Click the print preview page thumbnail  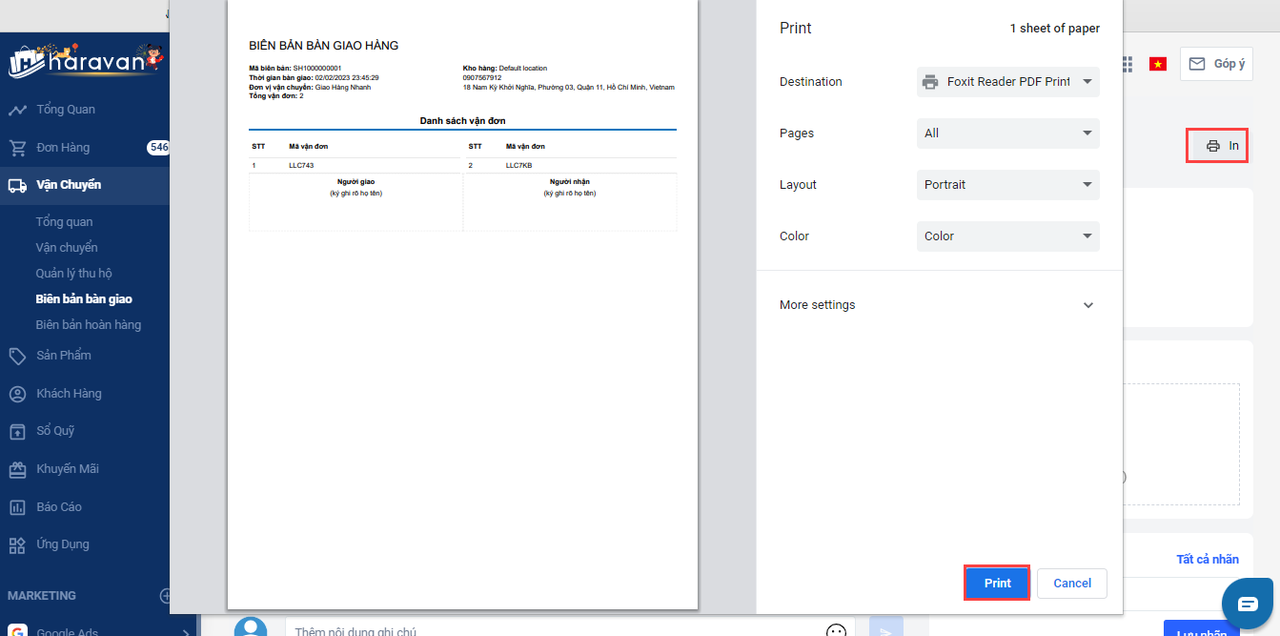point(462,303)
